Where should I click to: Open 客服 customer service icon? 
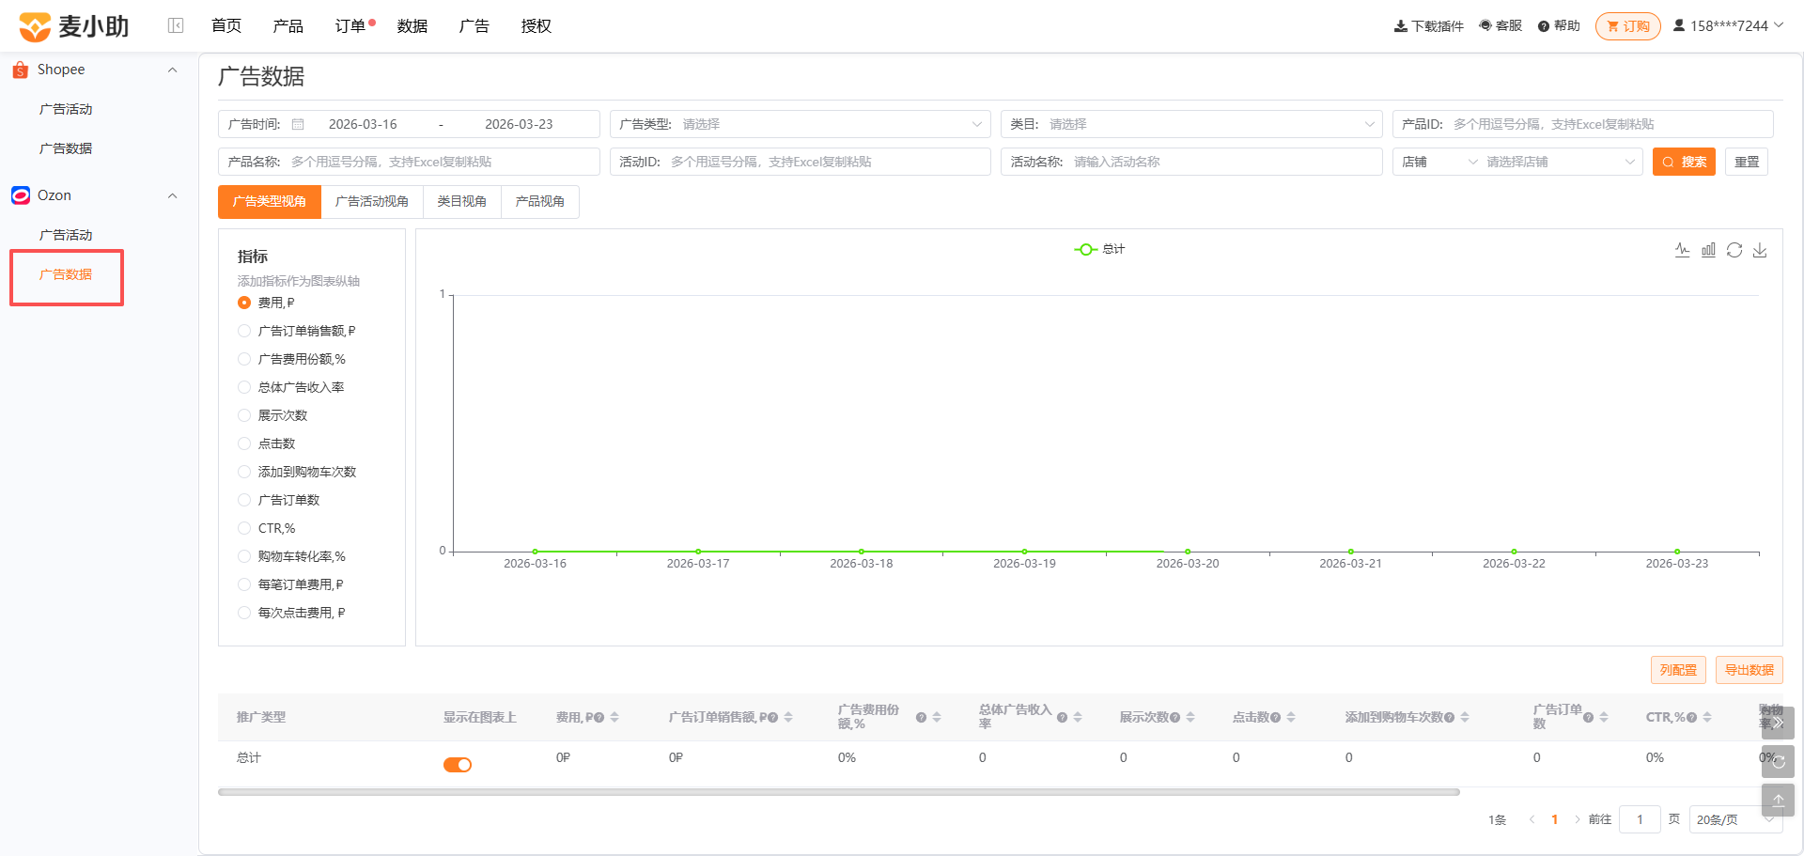[1501, 26]
